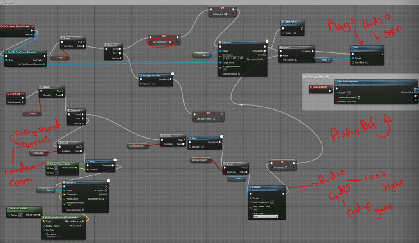Click the Cast To ThirdPersonCharacter node icon
419x243 pixels.
[x=6, y=52]
